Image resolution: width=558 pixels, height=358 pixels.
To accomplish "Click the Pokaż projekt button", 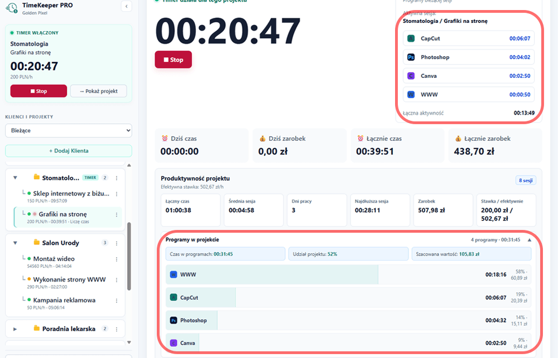I will tap(99, 91).
